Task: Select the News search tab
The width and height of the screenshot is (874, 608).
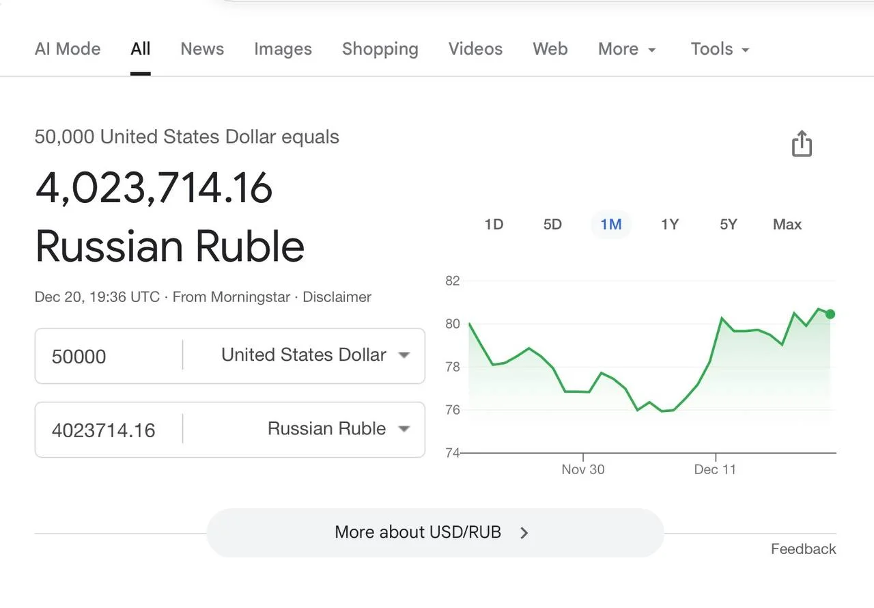Action: point(202,49)
